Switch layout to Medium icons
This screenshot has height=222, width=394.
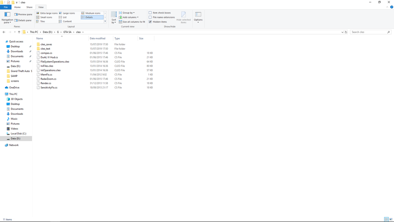click(x=91, y=13)
